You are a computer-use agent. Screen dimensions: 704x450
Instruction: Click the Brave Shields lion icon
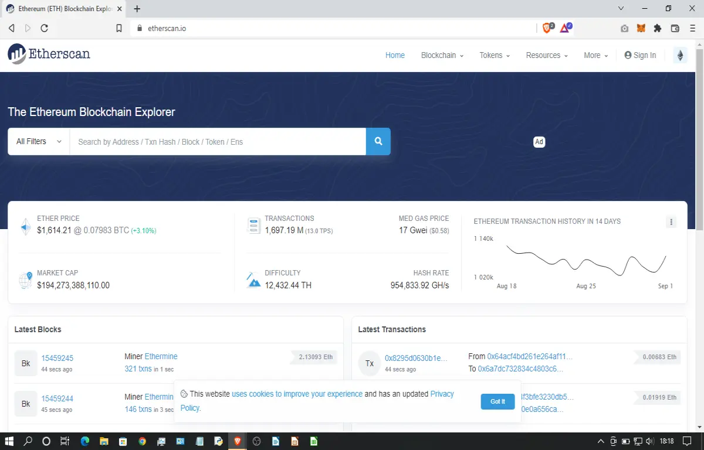(548, 28)
